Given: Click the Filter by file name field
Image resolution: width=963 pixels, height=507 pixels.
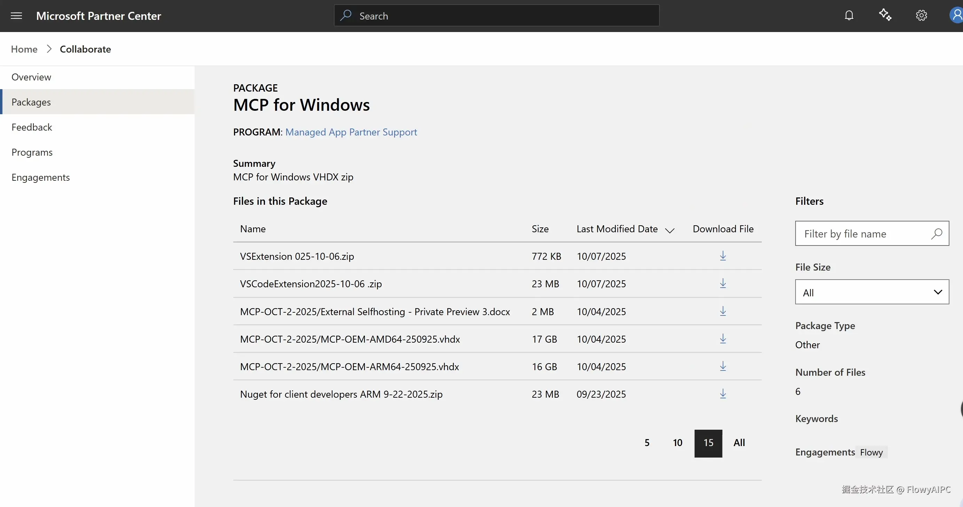Looking at the screenshot, I should coord(860,234).
